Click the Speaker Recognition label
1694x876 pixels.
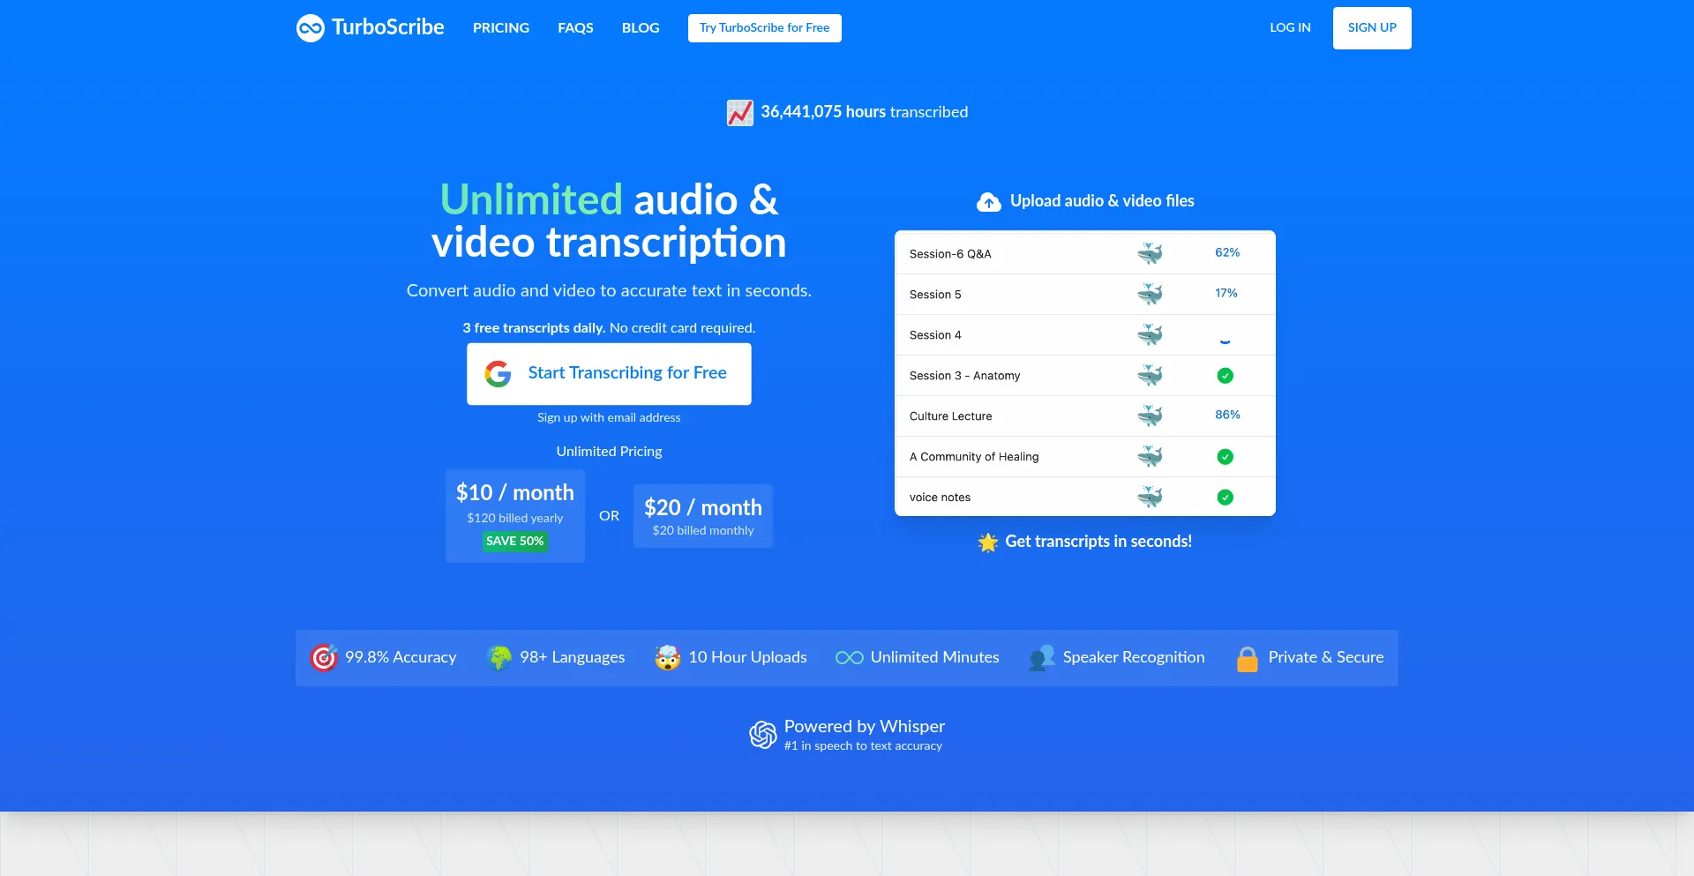coord(1133,657)
